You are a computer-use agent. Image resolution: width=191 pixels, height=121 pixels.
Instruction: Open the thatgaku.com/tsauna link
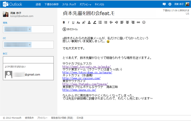coord(85,84)
